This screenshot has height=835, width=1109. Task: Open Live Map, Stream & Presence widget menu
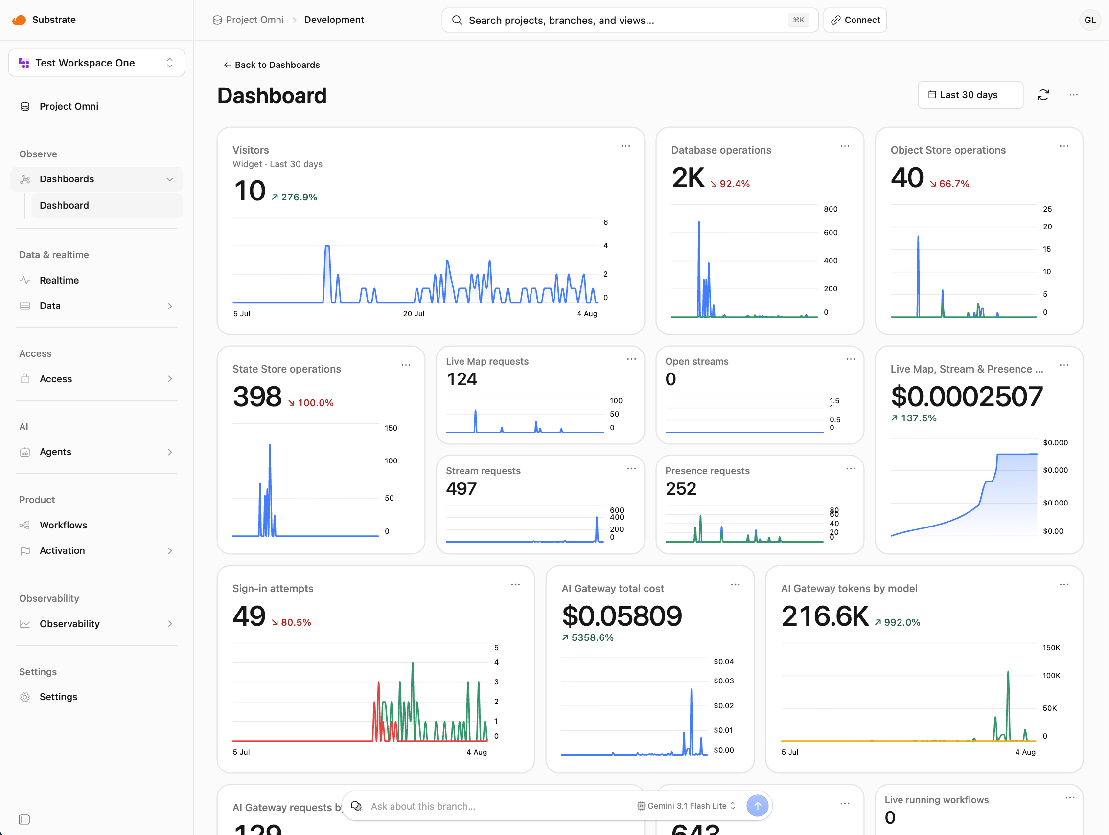(1064, 365)
